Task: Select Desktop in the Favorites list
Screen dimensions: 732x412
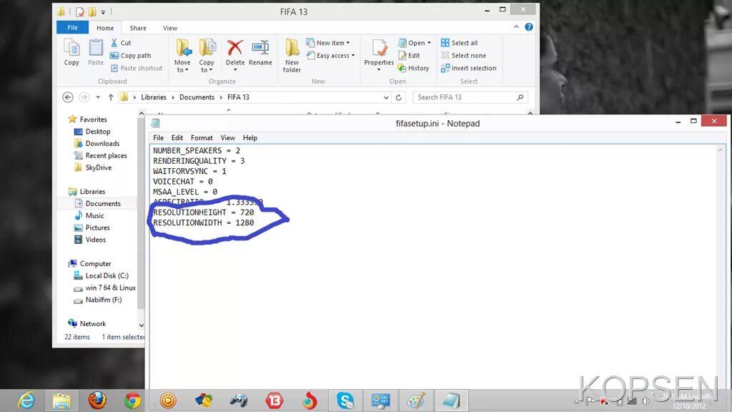Action: pyautogui.click(x=97, y=132)
